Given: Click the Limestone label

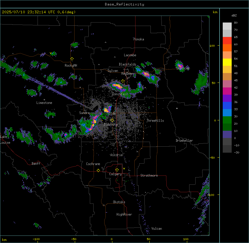Looking at the screenshot, I should (x=44, y=103).
